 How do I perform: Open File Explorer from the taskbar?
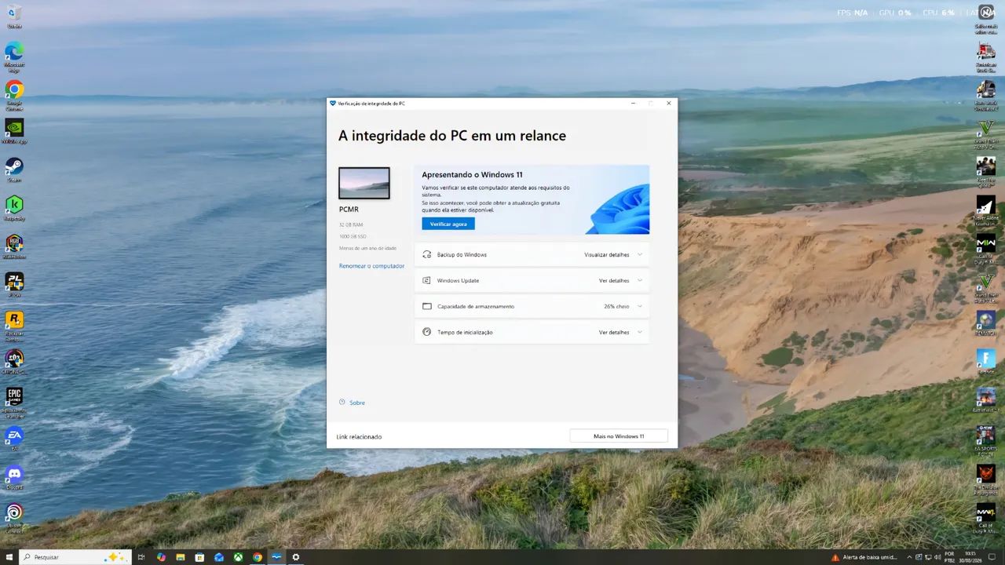click(x=181, y=556)
